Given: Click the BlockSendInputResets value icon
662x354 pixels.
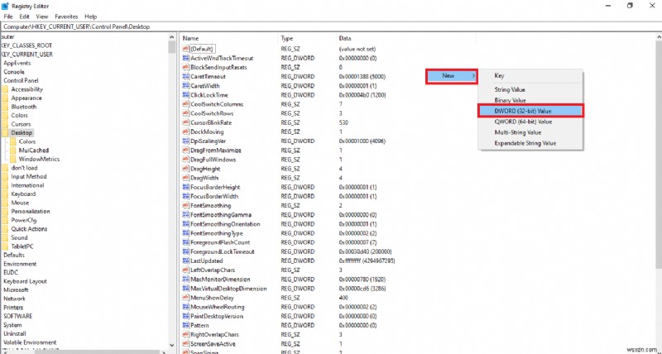Looking at the screenshot, I should pos(185,68).
